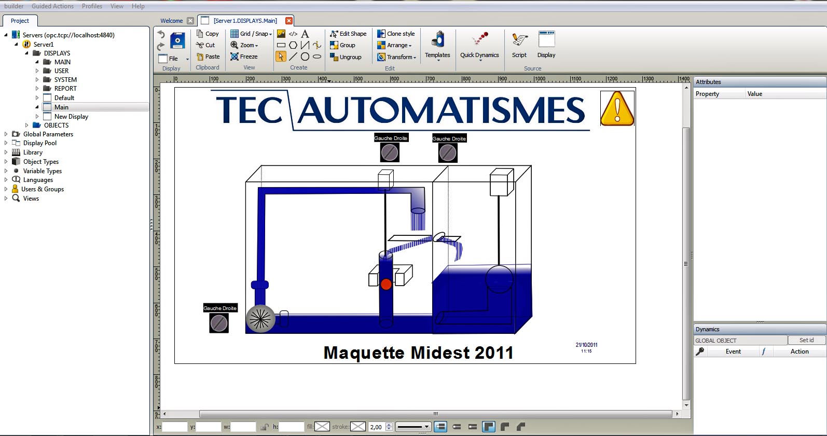Select the HTML code element tool

pos(293,34)
